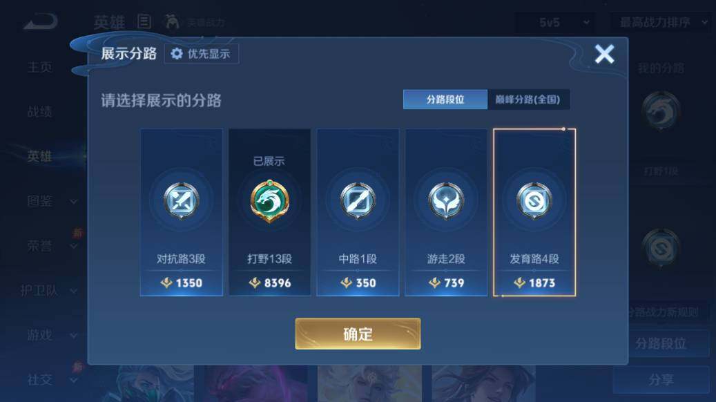Open 优先显示 gear settings
The image size is (716, 402).
pyautogui.click(x=201, y=54)
